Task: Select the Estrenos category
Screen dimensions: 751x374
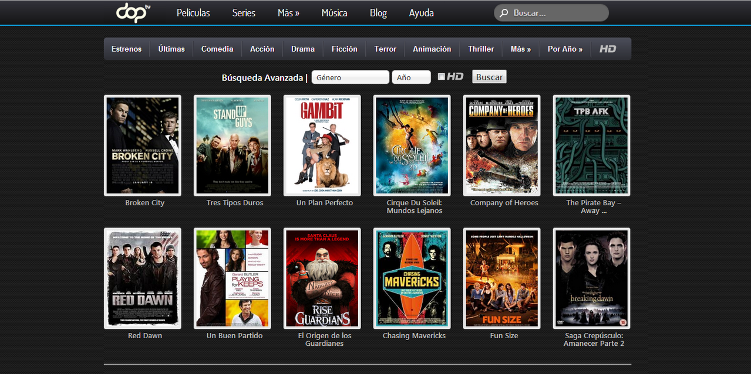Action: point(126,49)
